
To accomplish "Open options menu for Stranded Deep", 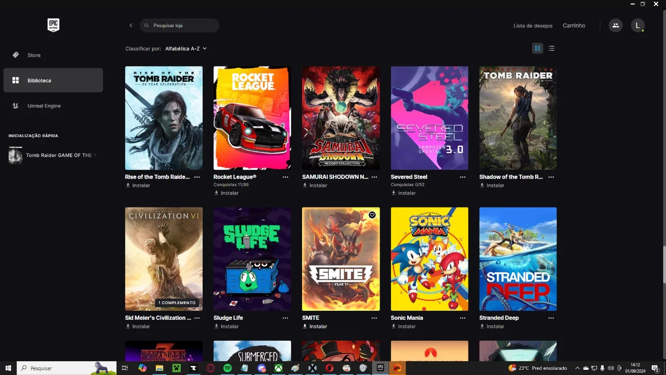I will (551, 318).
